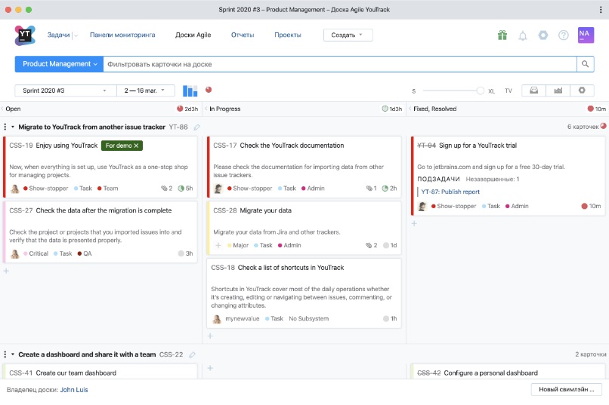Click 5h estimation on CSS-19 card
The width and height of the screenshot is (609, 405).
185,189
